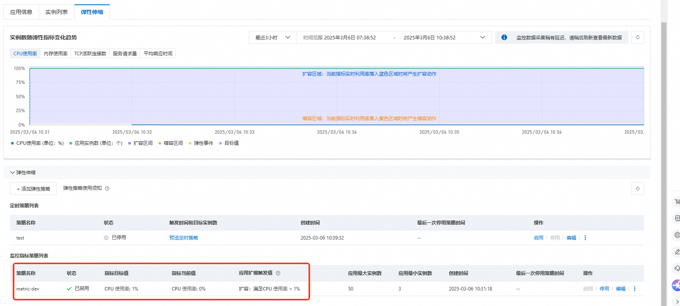Open the more-actions dots in the metric-dev row
680x306 pixels.
click(635, 289)
